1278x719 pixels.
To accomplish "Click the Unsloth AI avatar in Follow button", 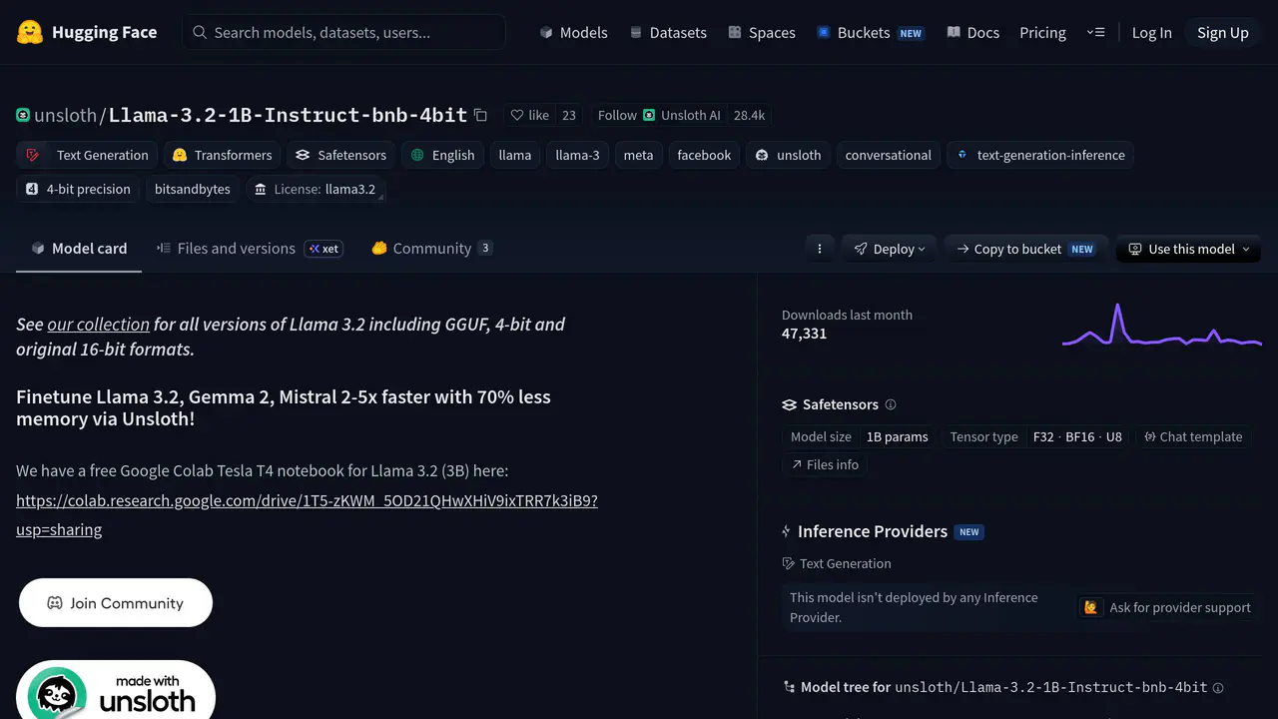I will tap(649, 115).
